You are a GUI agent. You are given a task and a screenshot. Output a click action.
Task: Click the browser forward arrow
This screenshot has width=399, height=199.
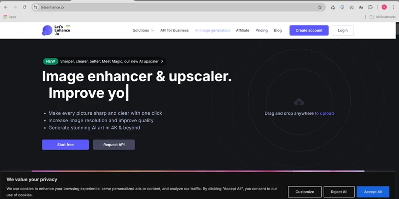(15, 7)
